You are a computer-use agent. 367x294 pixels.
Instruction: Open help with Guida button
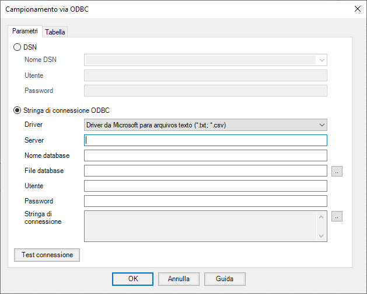[x=225, y=279]
